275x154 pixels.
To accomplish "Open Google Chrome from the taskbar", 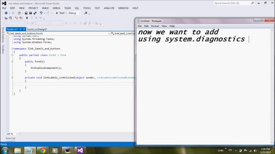I will pos(43,150).
